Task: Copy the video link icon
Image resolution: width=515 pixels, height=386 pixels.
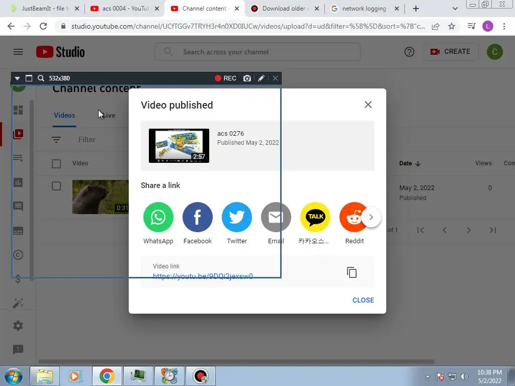Action: [x=352, y=272]
